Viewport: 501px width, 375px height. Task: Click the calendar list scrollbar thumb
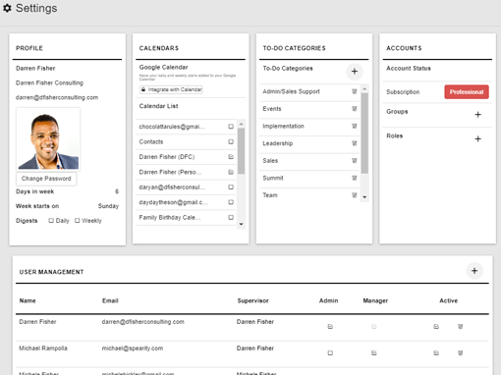(241, 151)
